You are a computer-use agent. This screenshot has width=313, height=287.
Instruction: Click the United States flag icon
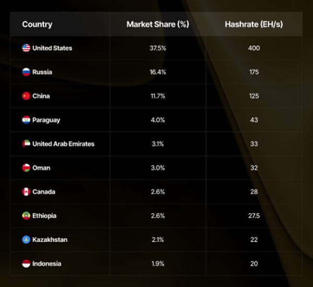(26, 48)
